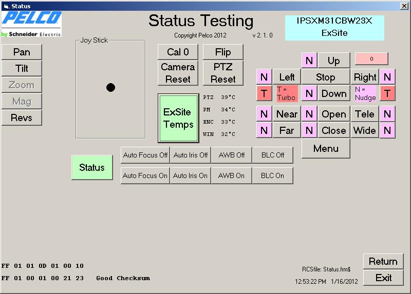Screen dimensions: 411x294
Task: Toggle the N mode beside Up
Action: click(x=309, y=61)
